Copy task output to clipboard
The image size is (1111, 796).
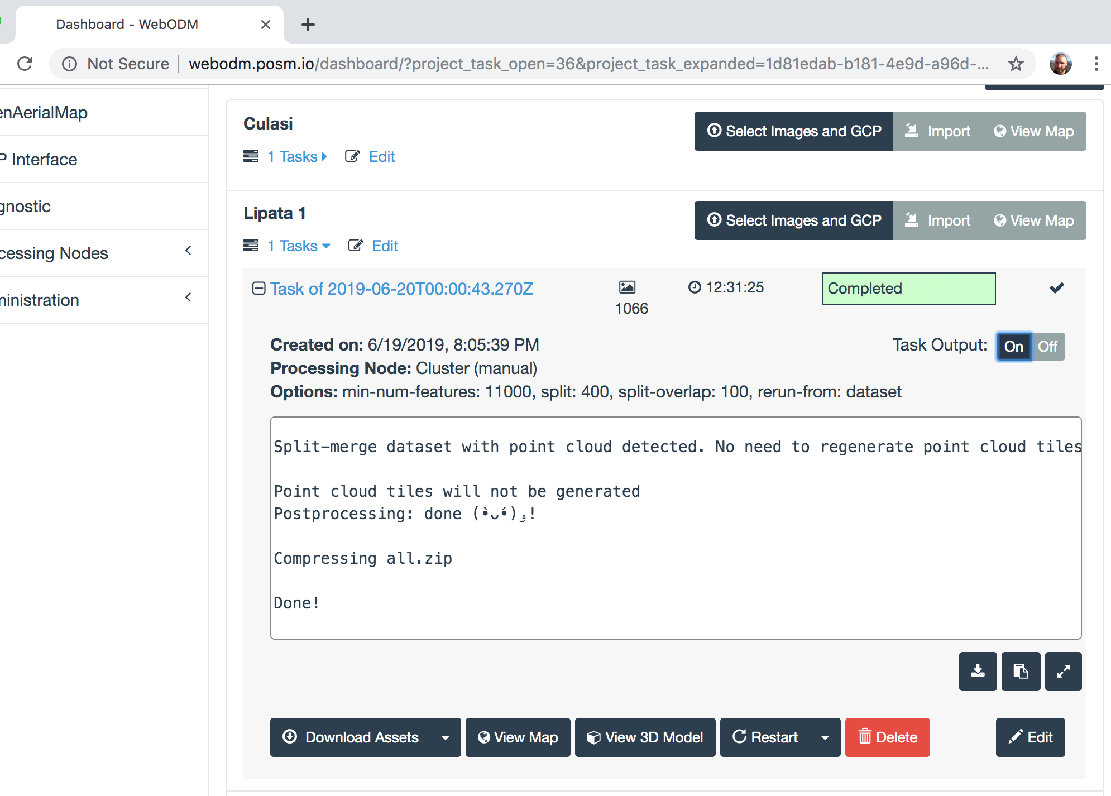(1021, 672)
